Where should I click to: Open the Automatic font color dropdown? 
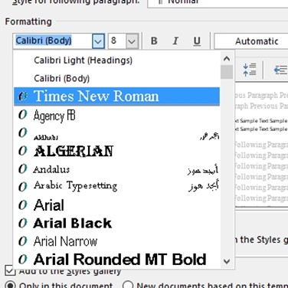pyautogui.click(x=251, y=41)
